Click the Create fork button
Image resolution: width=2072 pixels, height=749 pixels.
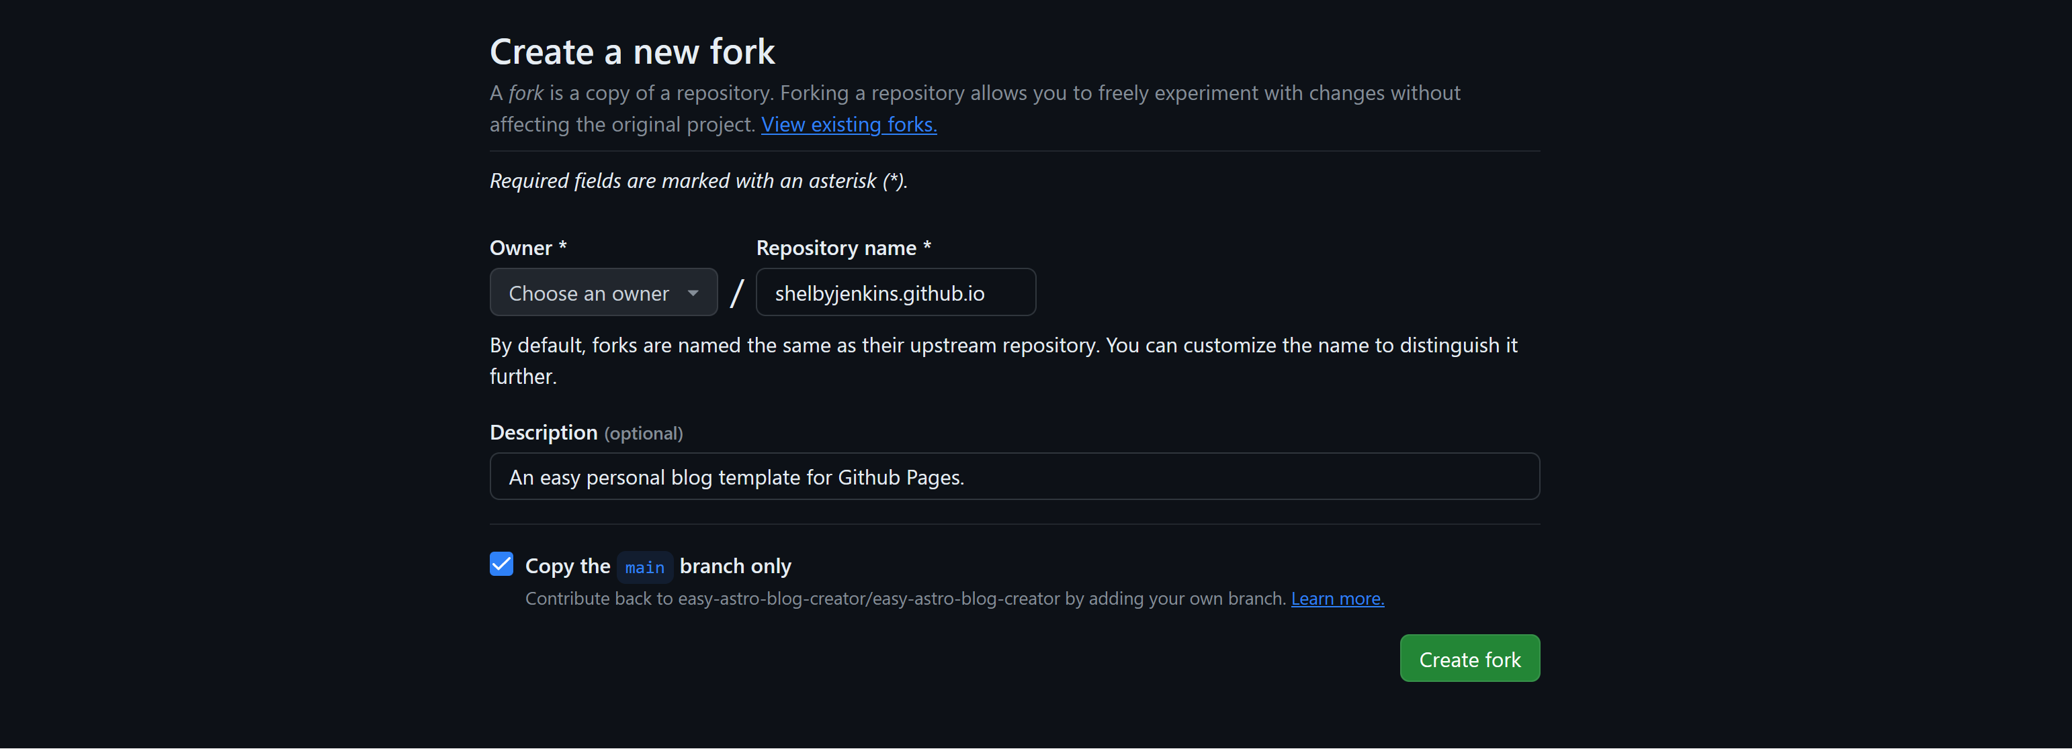(x=1469, y=658)
